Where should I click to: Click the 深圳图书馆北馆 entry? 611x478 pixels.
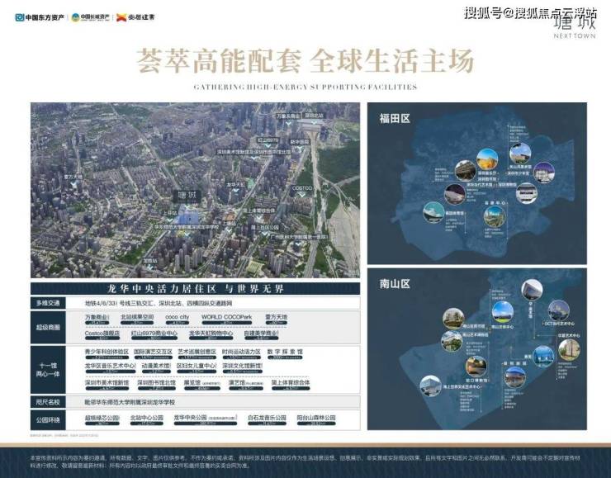[x=156, y=385]
